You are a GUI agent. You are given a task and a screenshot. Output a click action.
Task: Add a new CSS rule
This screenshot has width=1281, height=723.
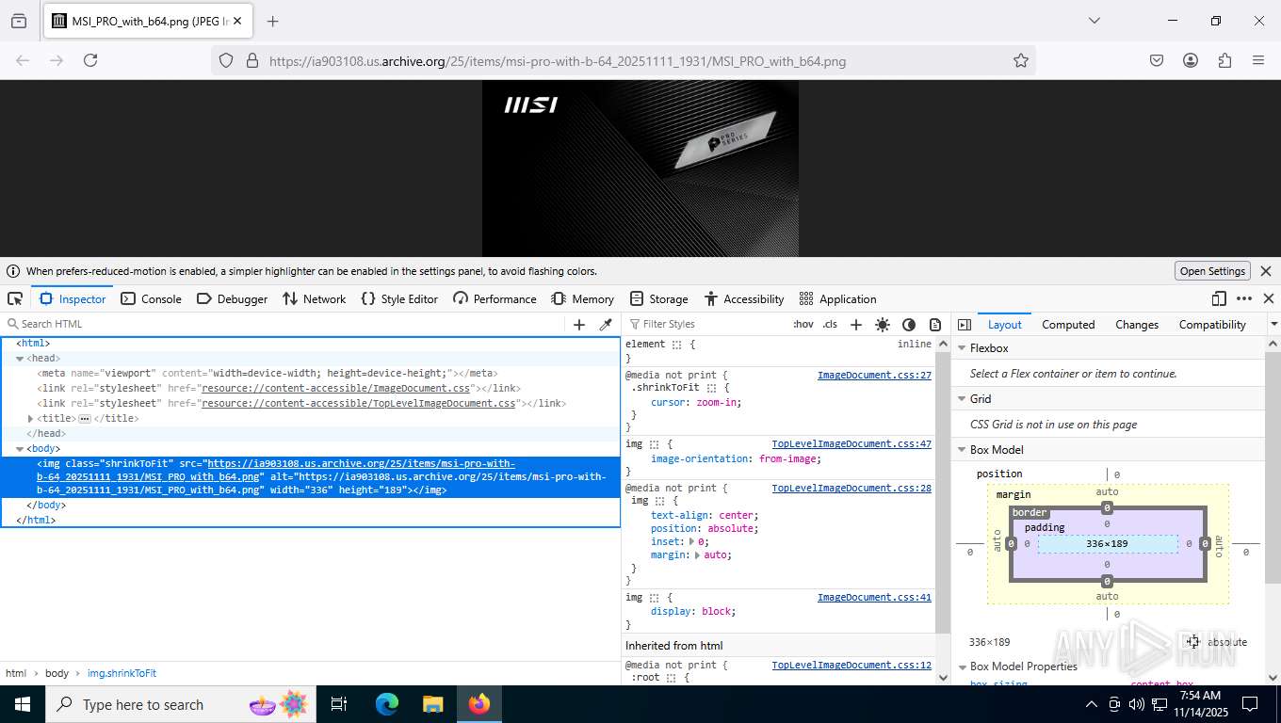tap(855, 324)
